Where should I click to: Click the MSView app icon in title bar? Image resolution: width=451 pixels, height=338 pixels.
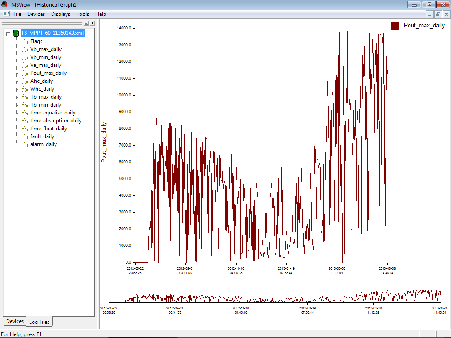tap(4, 4)
